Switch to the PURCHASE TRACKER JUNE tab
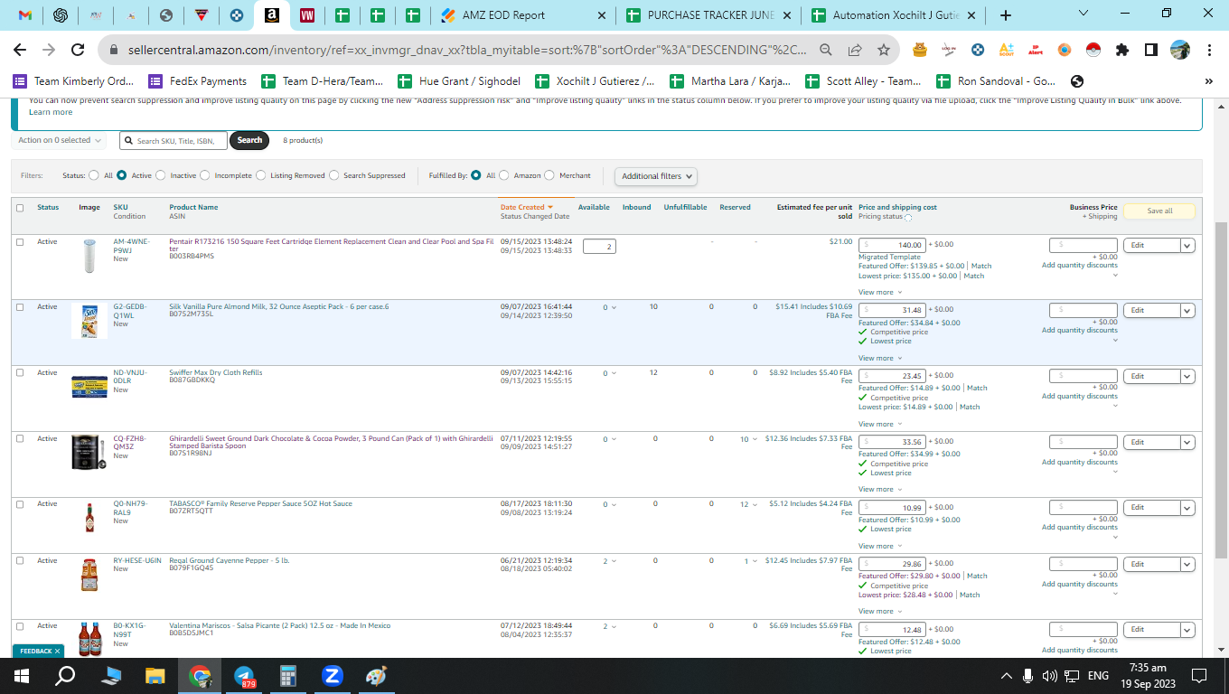The width and height of the screenshot is (1229, 694). click(709, 15)
